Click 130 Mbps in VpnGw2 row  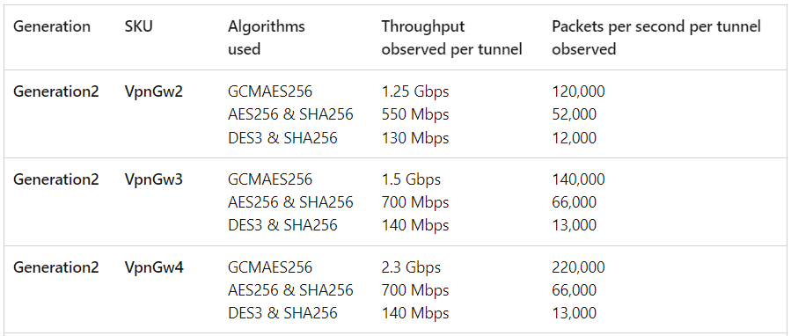(x=415, y=138)
